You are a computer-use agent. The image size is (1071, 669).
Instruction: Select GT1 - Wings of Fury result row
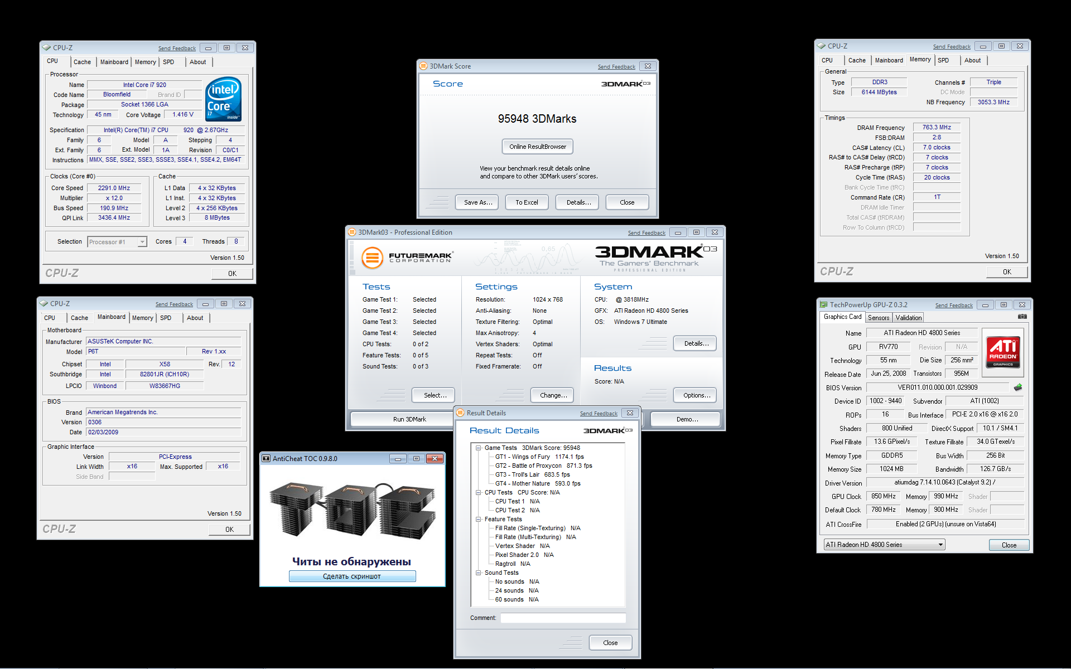[x=539, y=457]
